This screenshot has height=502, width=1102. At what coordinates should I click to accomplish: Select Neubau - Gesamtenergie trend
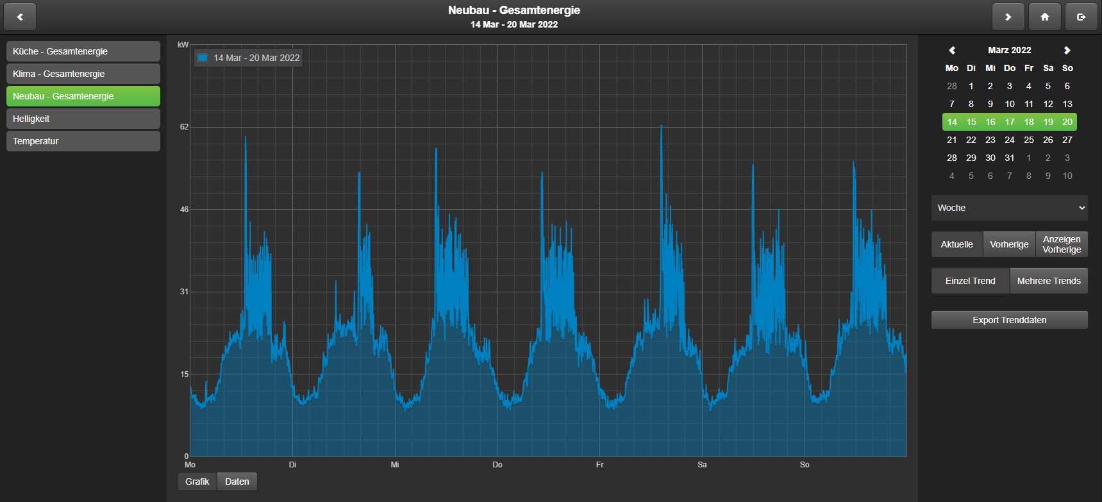pyautogui.click(x=83, y=96)
